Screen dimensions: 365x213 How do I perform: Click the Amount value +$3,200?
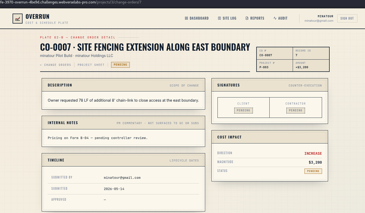[x=302, y=67]
